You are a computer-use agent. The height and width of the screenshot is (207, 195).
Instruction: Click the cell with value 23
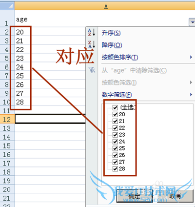click(50, 58)
